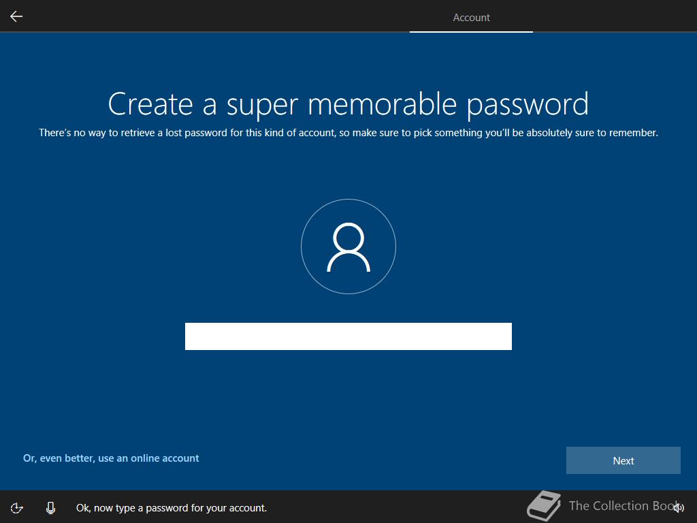Toggle the Cortana microphone icon
The width and height of the screenshot is (697, 523).
tap(50, 508)
